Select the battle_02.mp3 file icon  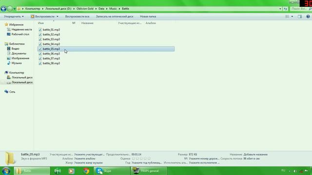coord(40,35)
